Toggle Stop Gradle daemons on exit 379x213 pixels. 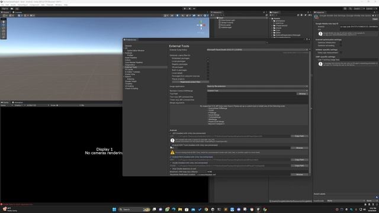[171, 169]
